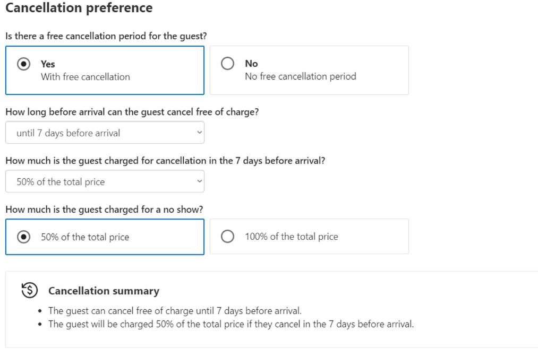This screenshot has height=357, width=538.
Task: Click the 'Cancellation preference' title
Action: coord(79,7)
